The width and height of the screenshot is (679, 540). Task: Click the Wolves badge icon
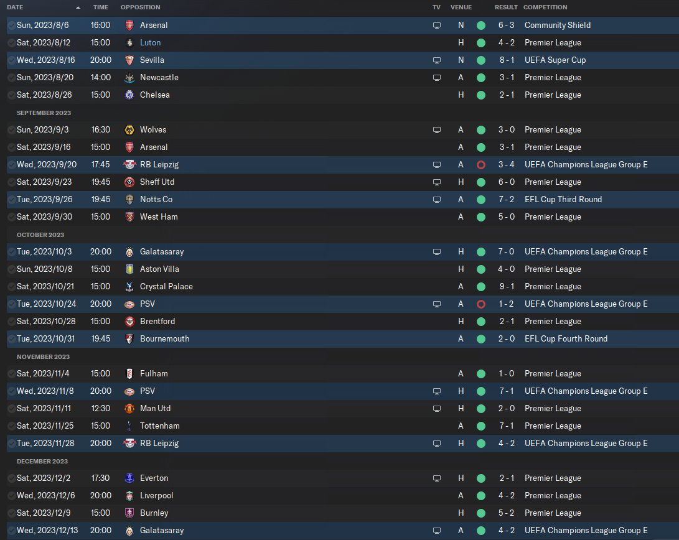click(x=129, y=130)
